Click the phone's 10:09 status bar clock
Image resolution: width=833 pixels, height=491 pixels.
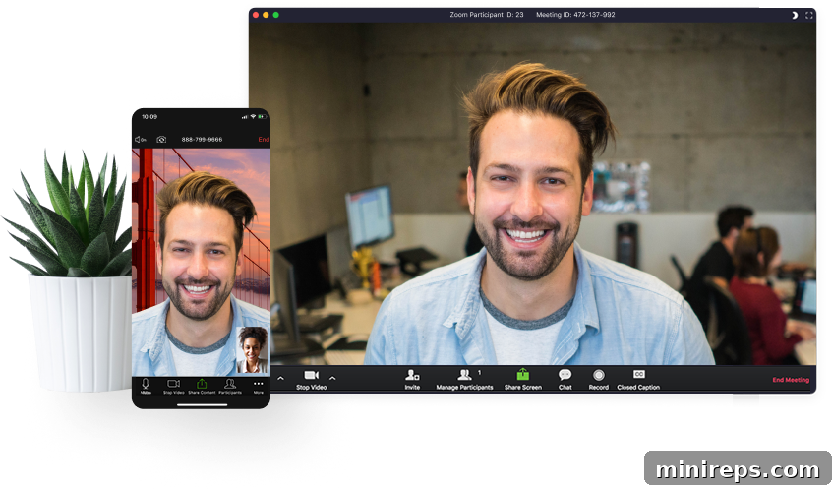tap(149, 117)
